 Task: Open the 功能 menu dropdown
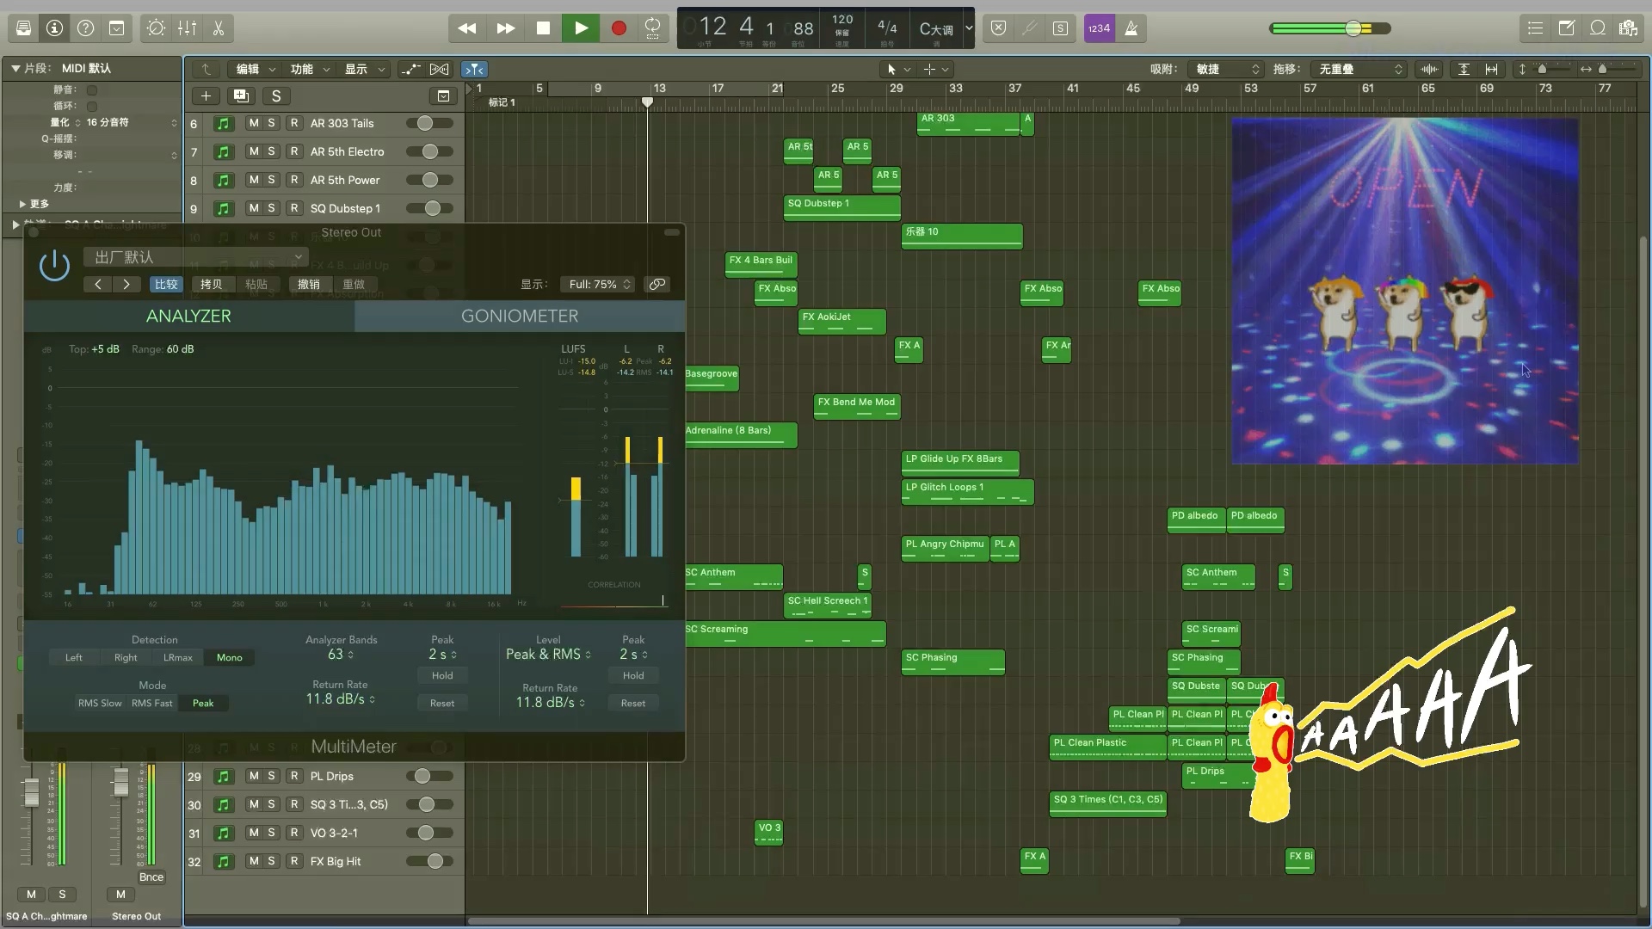(310, 69)
